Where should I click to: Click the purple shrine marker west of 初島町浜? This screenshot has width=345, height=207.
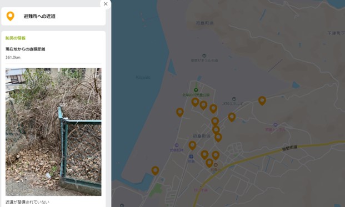[x=177, y=145]
